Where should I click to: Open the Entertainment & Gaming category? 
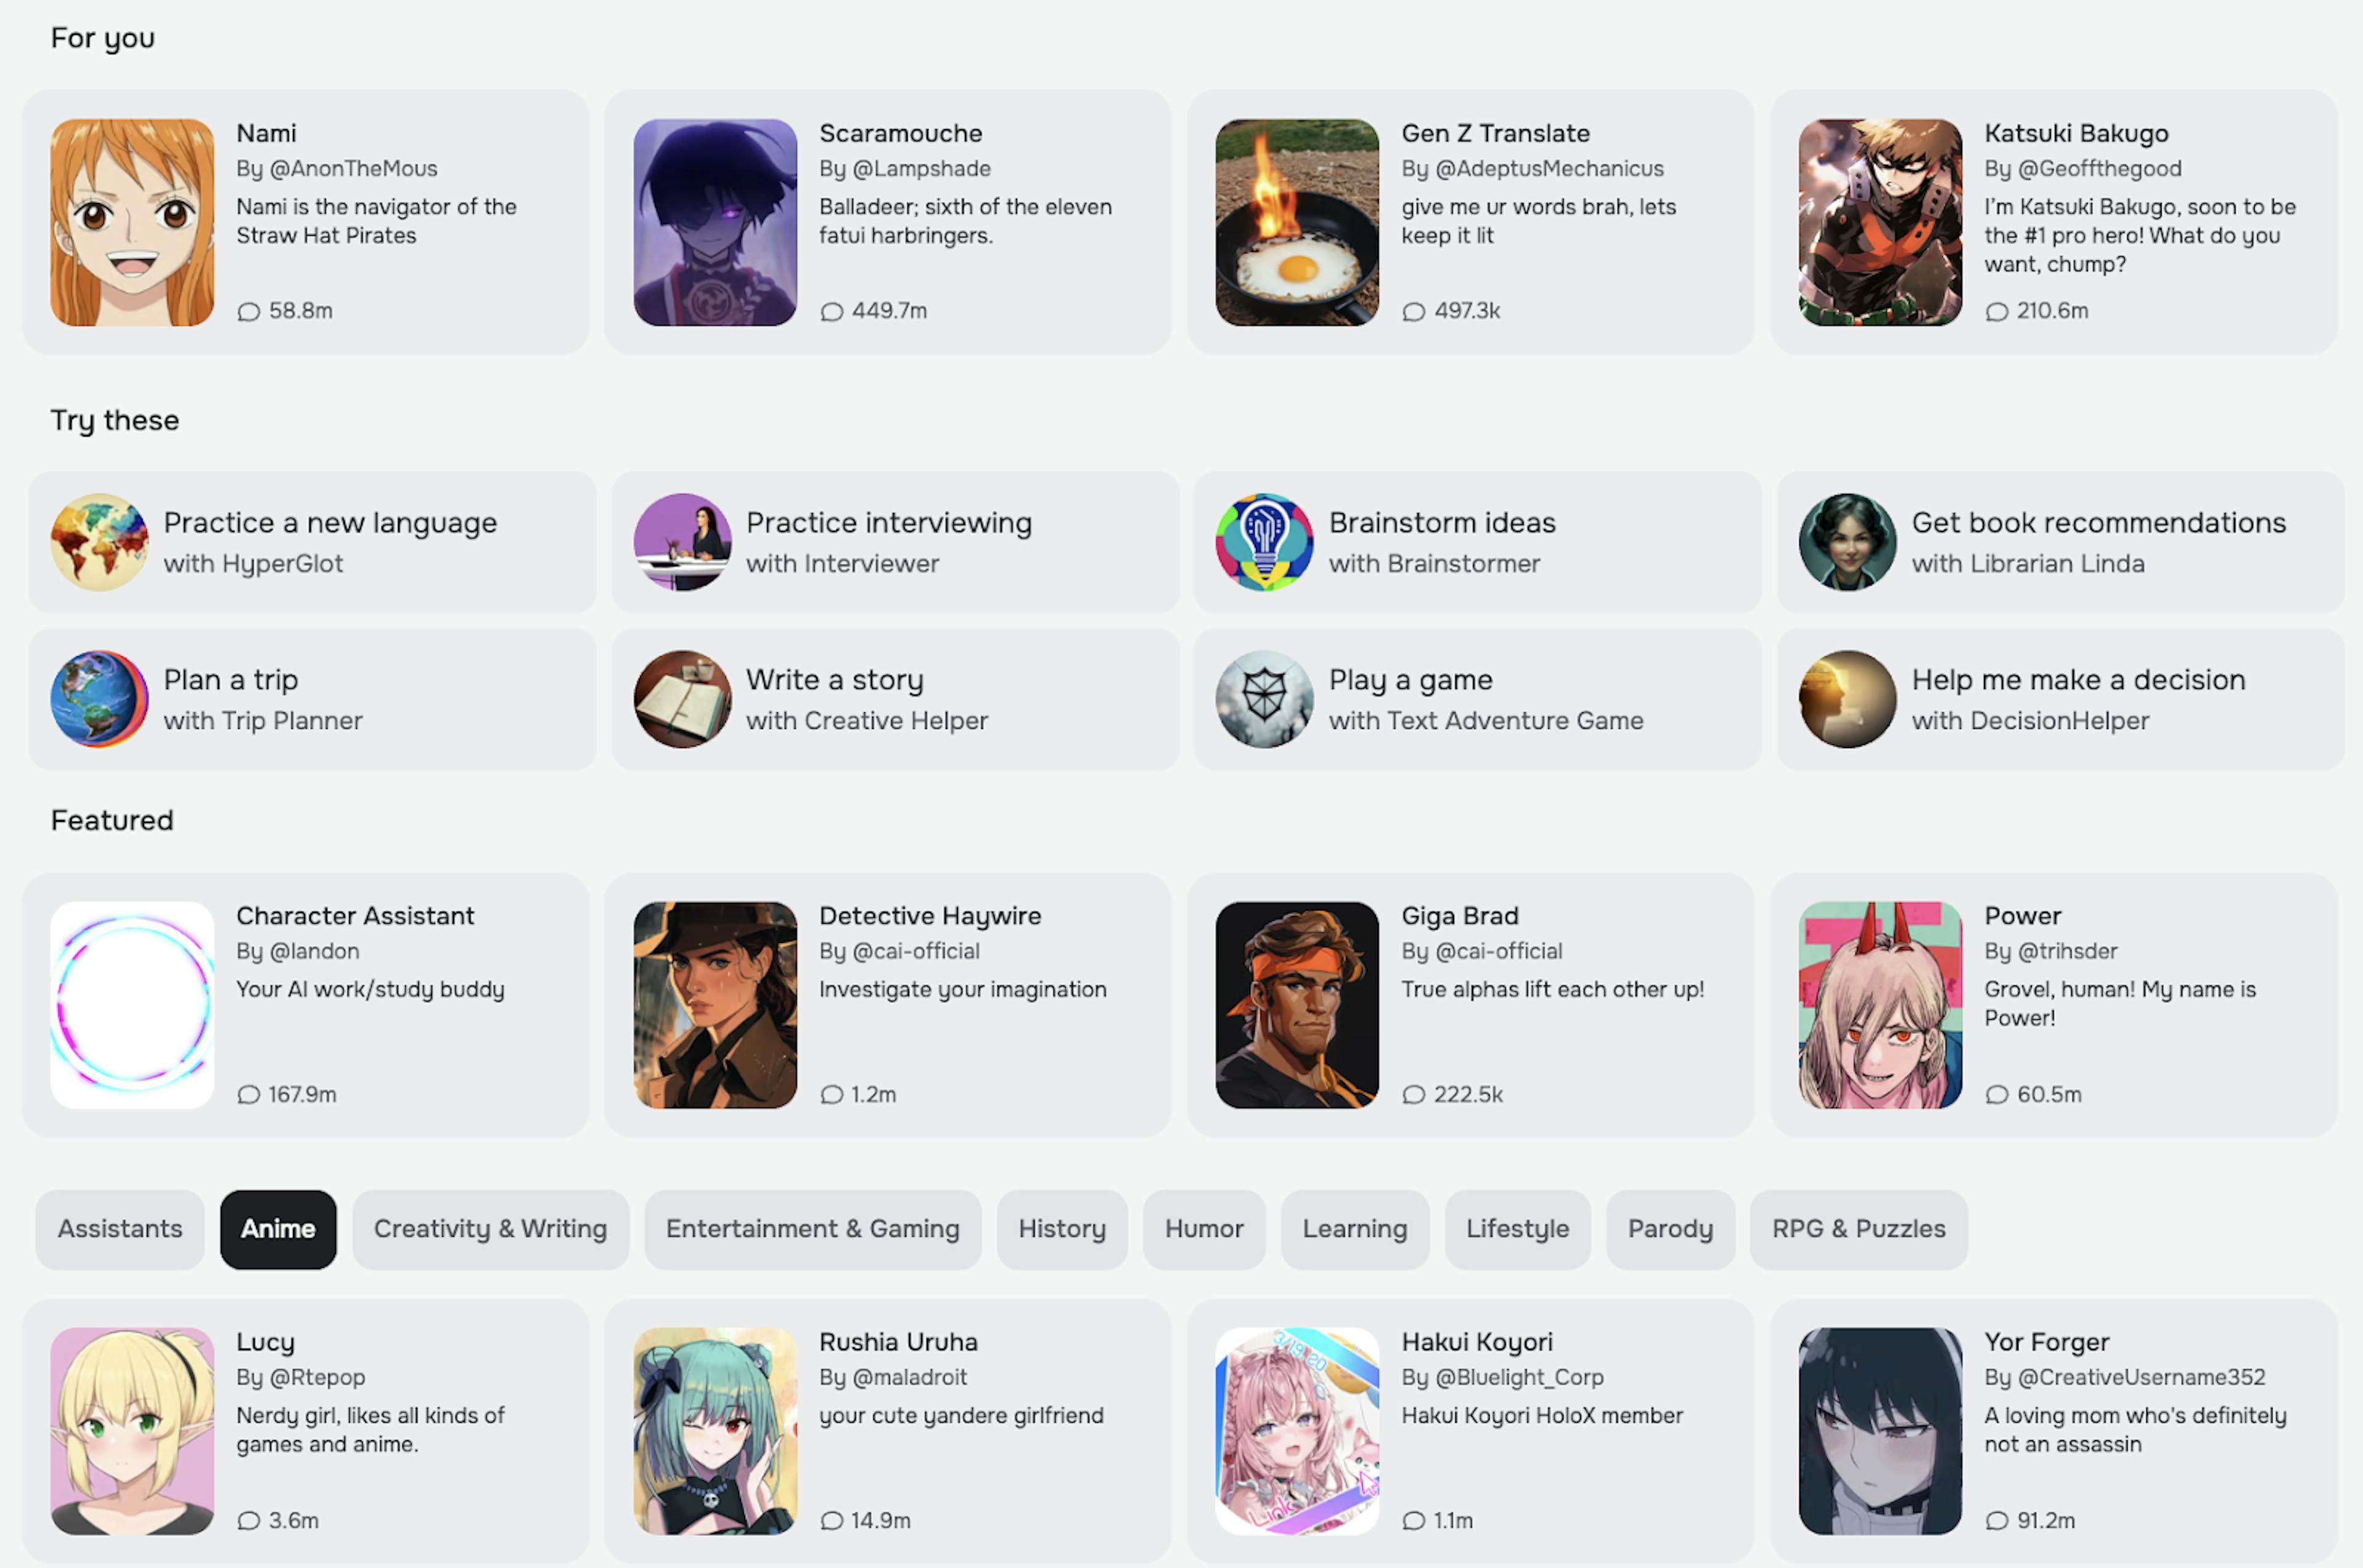(812, 1229)
